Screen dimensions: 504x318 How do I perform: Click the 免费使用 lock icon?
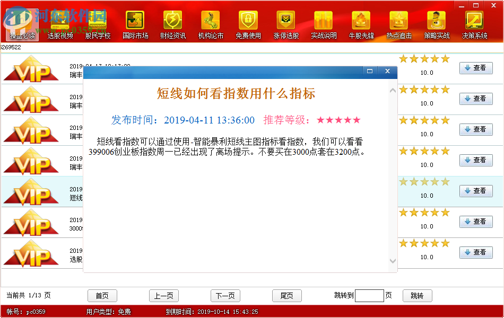249,22
